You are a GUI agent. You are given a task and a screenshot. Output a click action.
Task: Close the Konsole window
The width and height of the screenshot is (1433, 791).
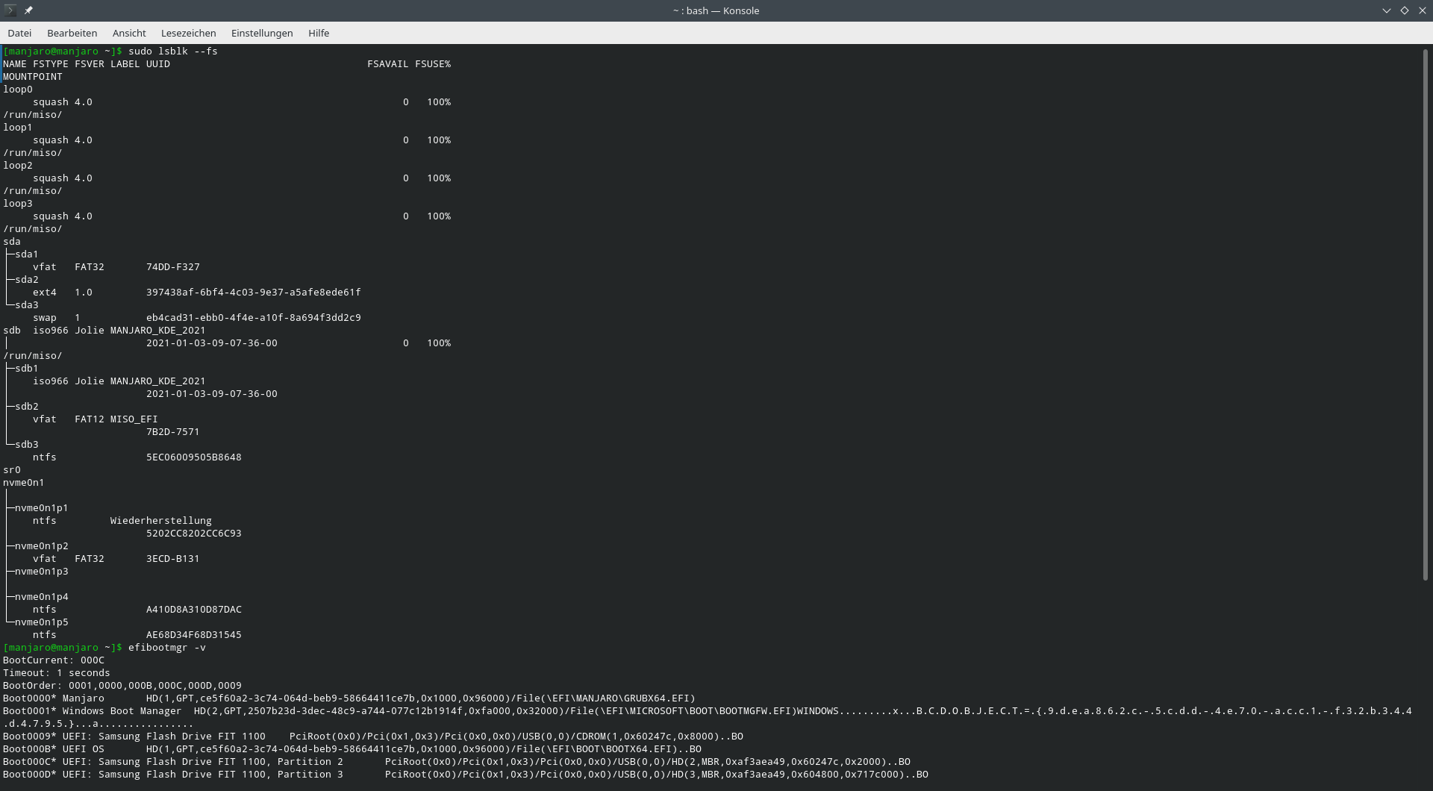pos(1422,10)
